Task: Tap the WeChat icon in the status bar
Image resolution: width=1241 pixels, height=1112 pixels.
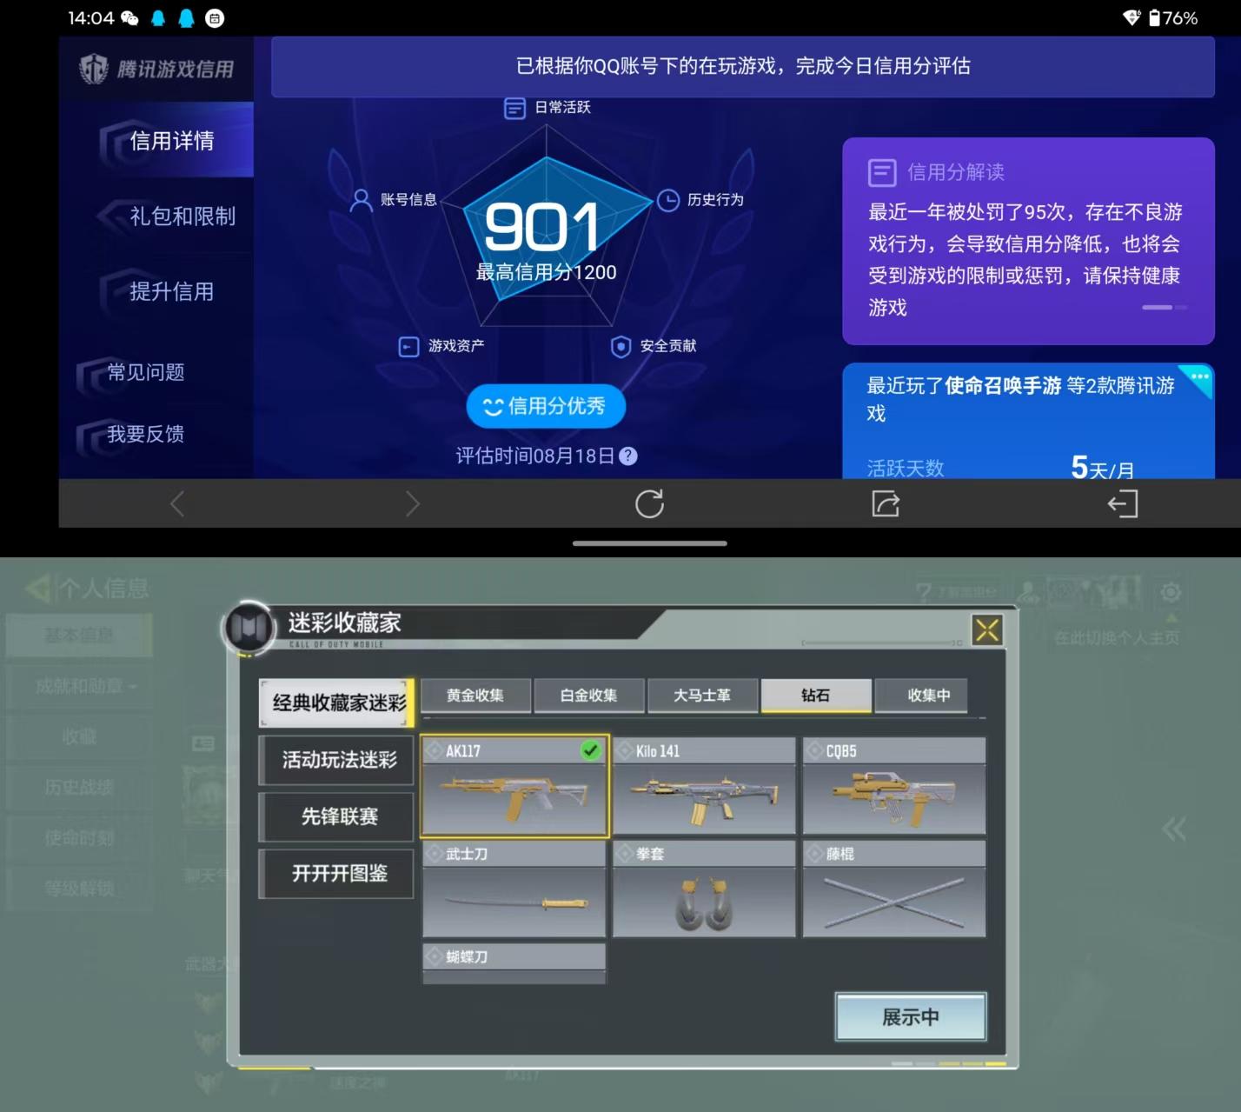Action: point(130,18)
